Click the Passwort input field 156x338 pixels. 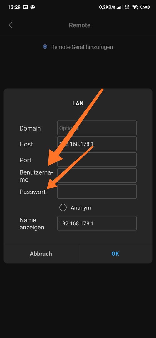point(97,192)
